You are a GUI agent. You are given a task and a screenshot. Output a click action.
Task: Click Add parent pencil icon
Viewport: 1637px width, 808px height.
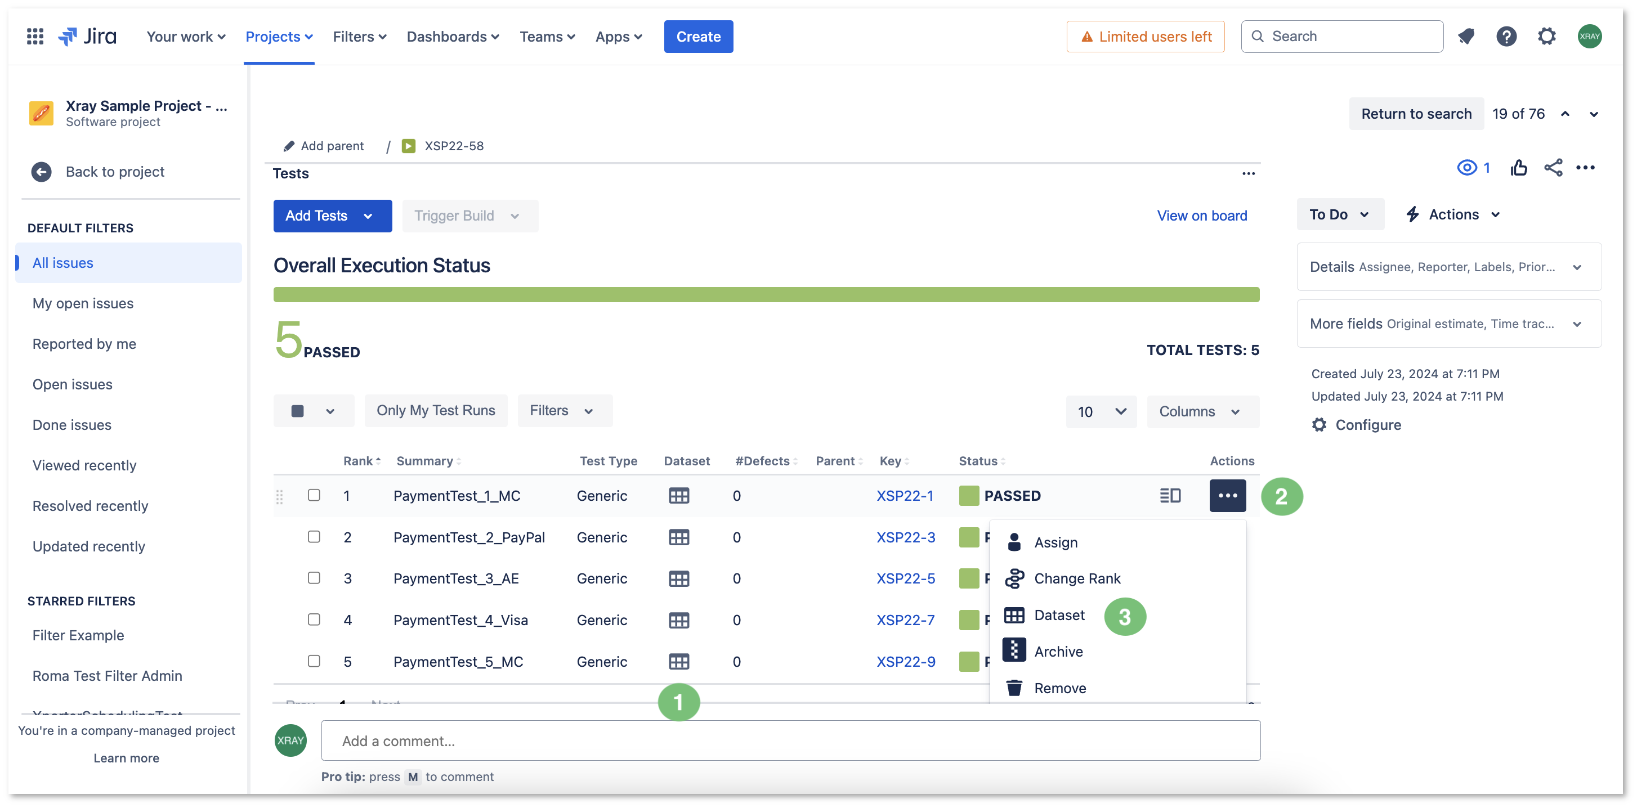[289, 146]
